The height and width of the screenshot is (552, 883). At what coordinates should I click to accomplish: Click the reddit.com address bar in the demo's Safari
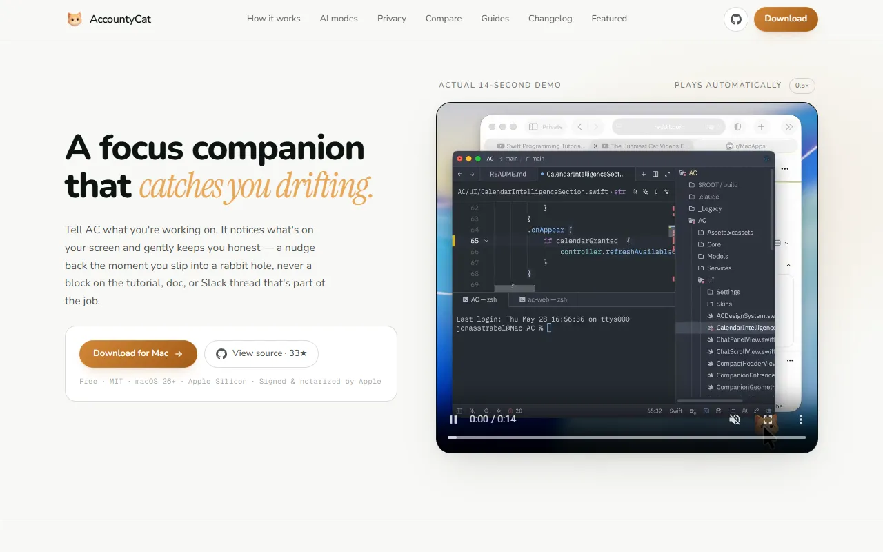(x=669, y=127)
